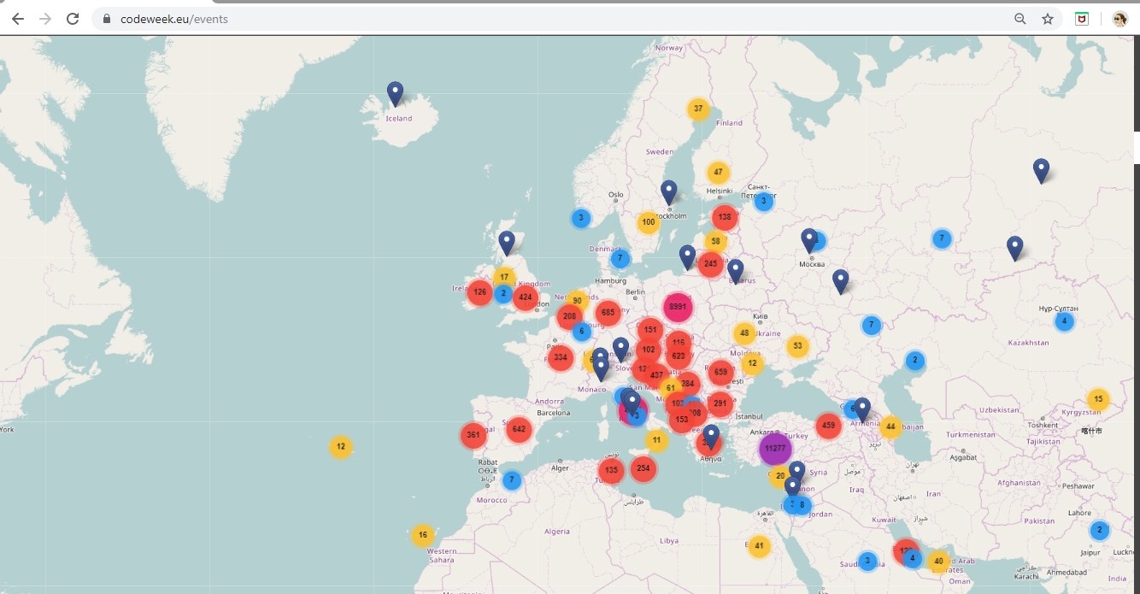Screen dimensions: 1140x594
Task: Open the red cluster 126 over Ireland
Action: click(x=479, y=292)
